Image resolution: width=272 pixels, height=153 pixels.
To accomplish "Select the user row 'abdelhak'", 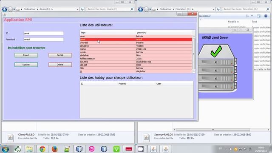I will tap(136, 55).
